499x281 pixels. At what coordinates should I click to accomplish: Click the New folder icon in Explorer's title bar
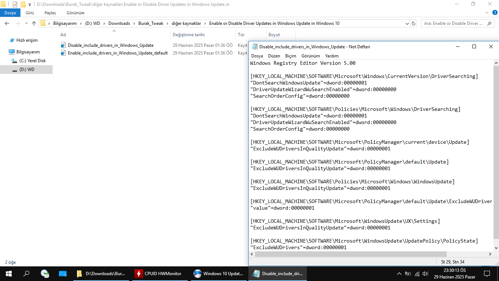[23, 4]
